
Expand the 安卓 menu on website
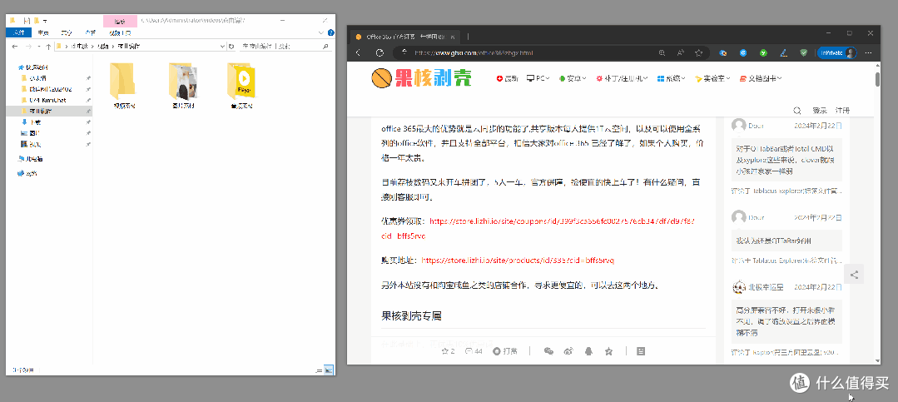tap(573, 78)
